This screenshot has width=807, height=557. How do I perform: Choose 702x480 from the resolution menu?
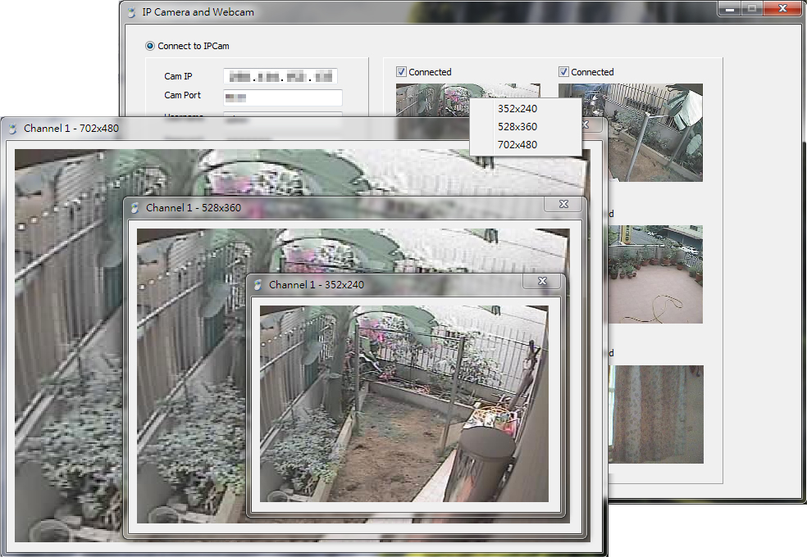coord(517,145)
